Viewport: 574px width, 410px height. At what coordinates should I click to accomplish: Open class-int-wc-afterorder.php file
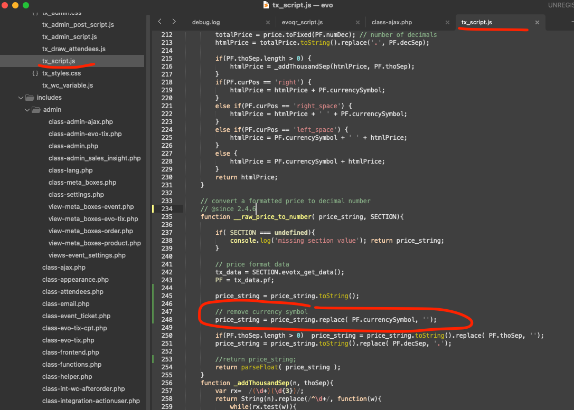(x=83, y=388)
